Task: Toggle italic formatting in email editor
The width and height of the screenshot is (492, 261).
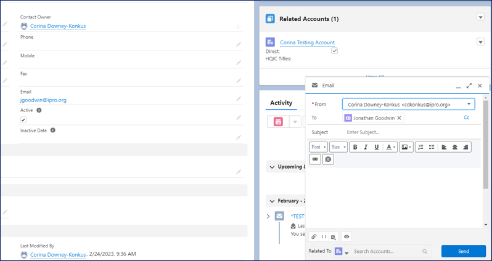Action: click(366, 147)
